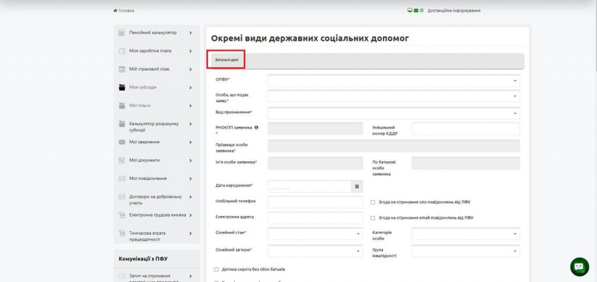Click the Мої звернення envelope icon

click(x=122, y=142)
